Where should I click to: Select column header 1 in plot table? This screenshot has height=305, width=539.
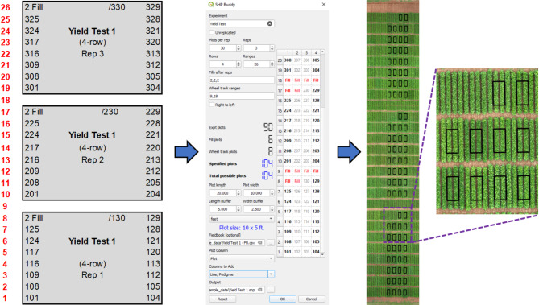coord(288,52)
